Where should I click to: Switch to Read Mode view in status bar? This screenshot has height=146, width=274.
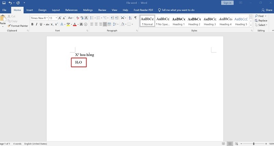point(223,144)
